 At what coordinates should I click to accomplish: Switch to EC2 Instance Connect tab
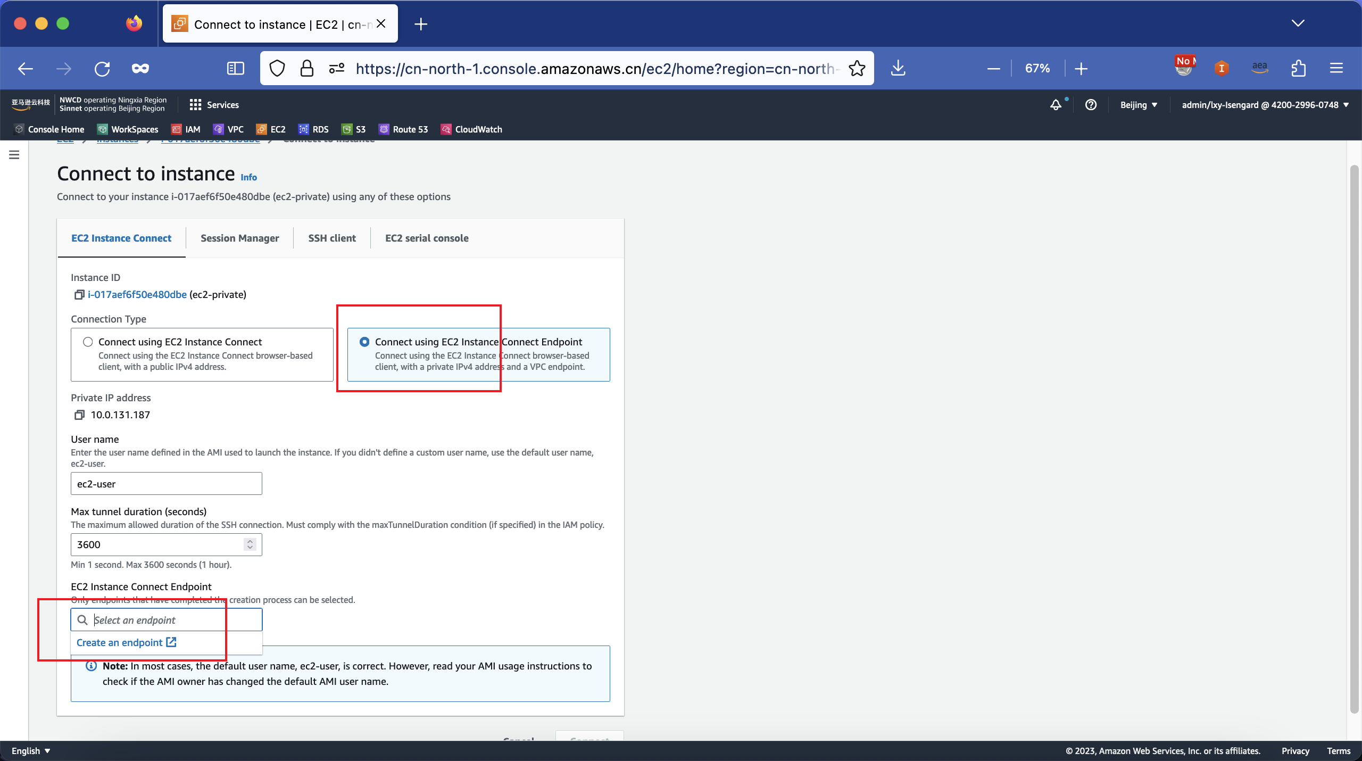click(121, 238)
